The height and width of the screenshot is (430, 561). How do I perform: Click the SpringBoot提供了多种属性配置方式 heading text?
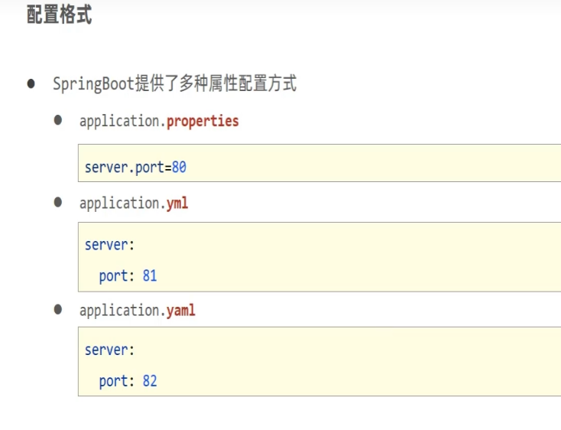tap(174, 84)
